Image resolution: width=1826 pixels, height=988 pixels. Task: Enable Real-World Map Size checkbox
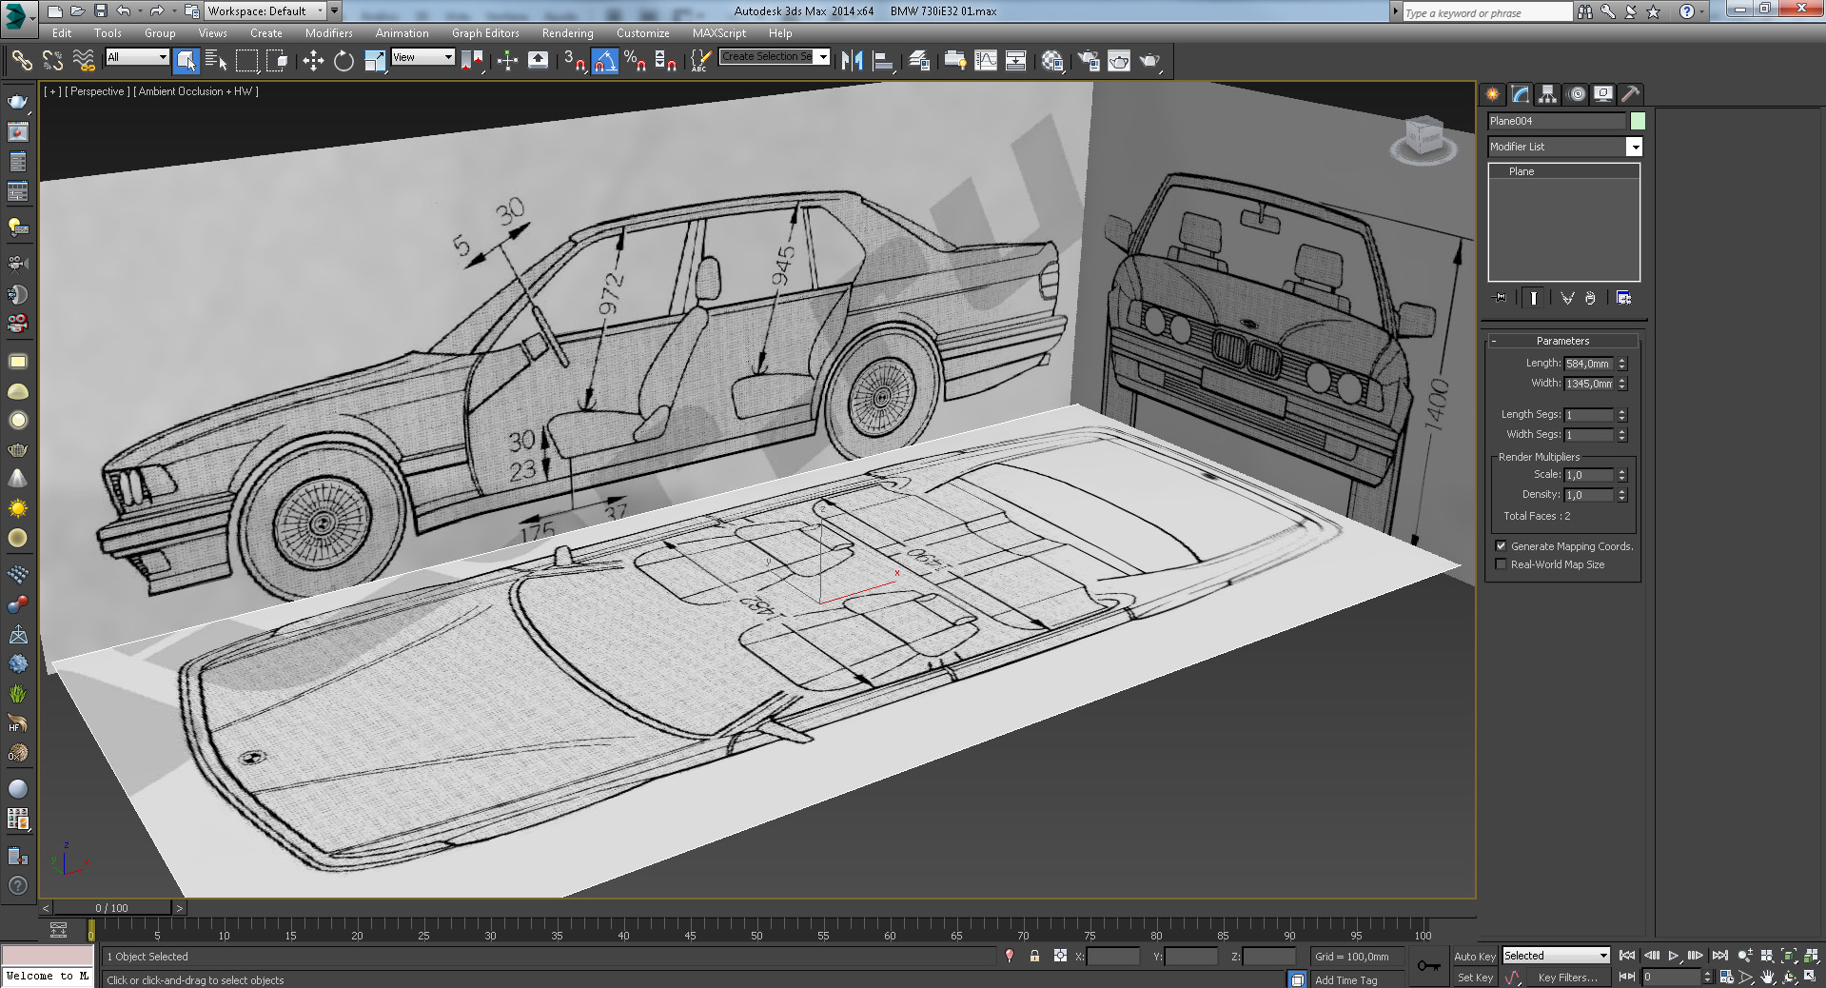pos(1501,564)
